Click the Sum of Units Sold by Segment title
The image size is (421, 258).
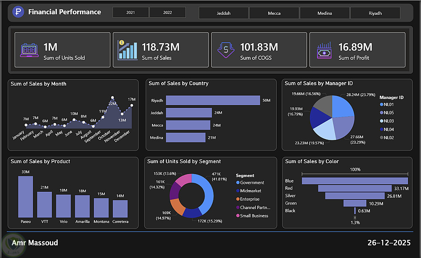click(184, 161)
